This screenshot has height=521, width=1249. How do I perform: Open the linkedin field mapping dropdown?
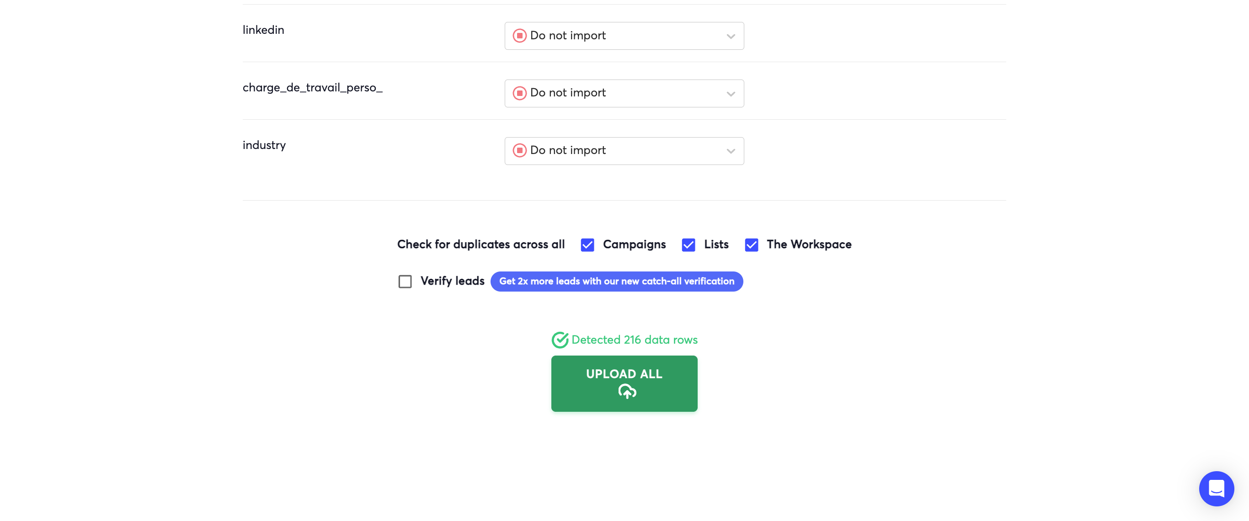click(x=624, y=35)
